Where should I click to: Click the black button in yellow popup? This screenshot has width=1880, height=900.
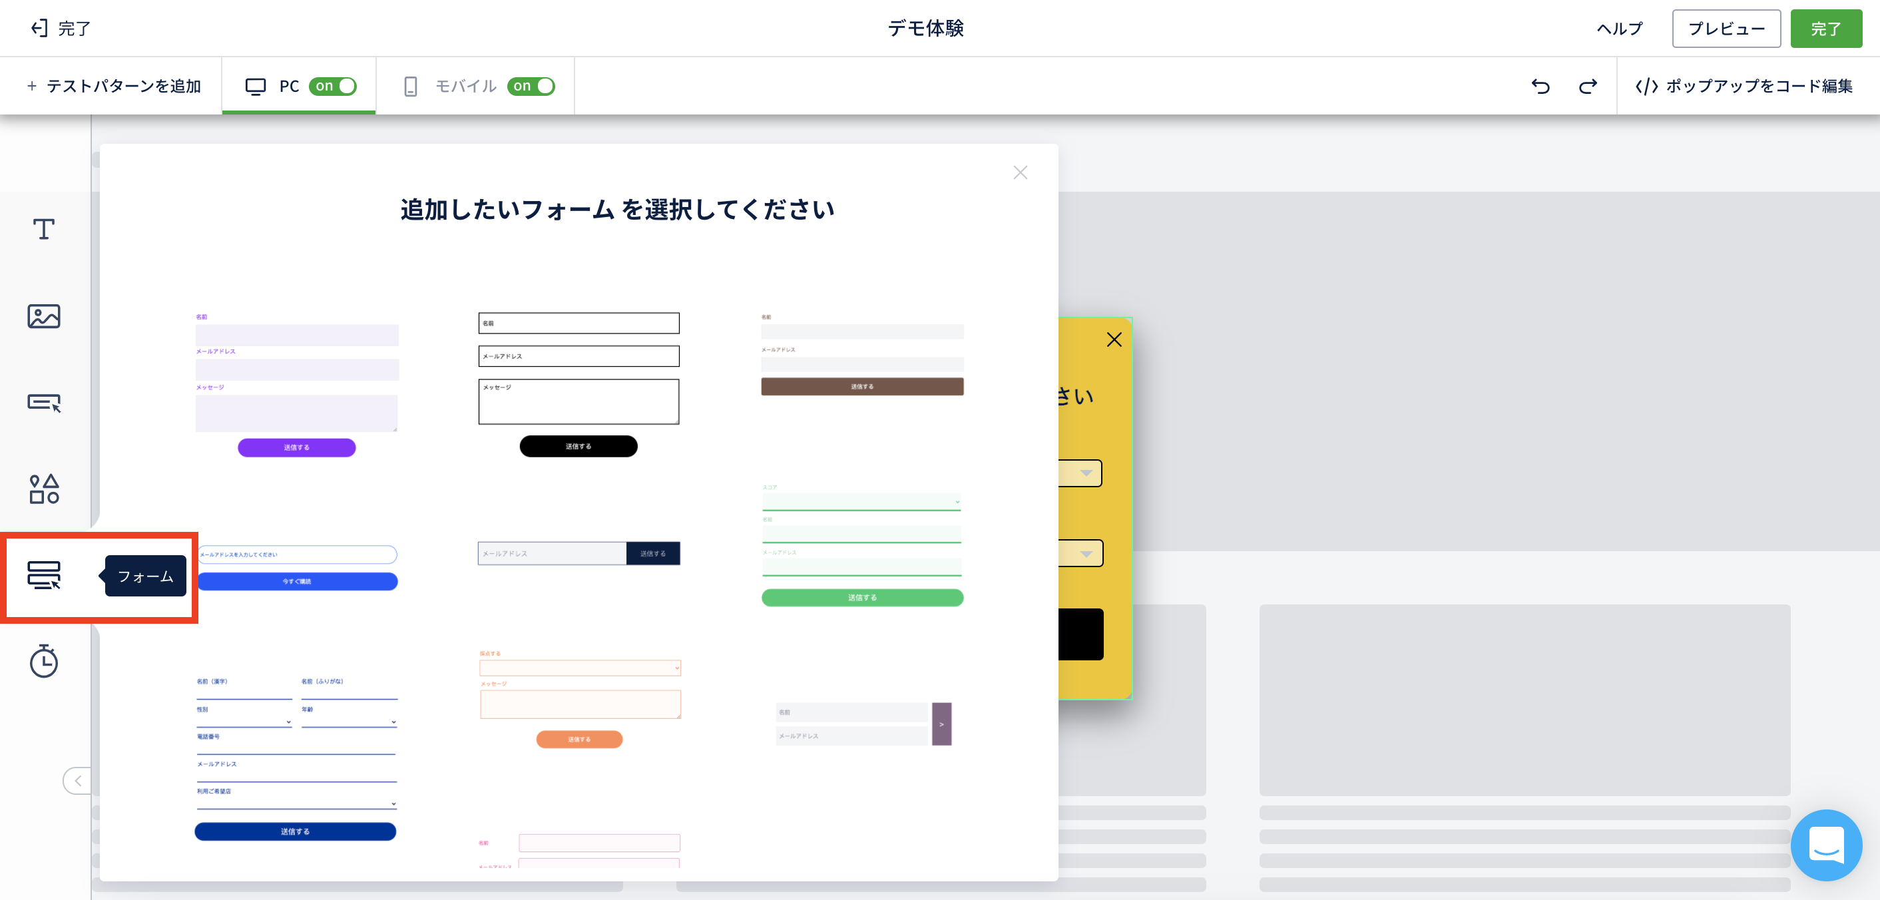[x=1081, y=634]
